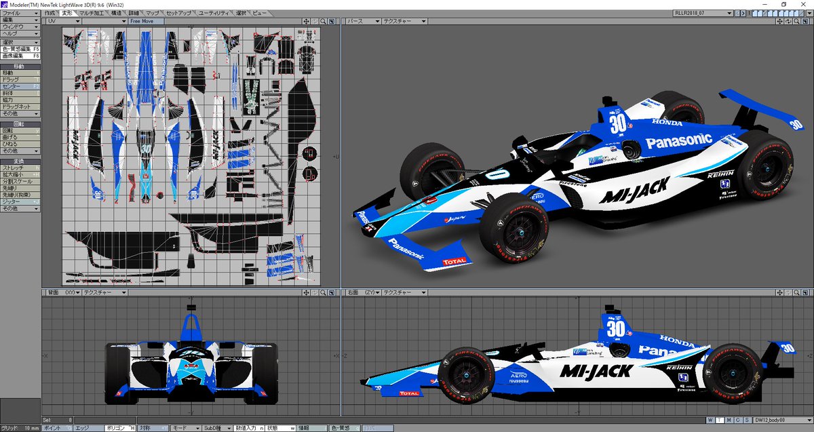Select the S selection set mode button
Viewport: 814px width, 432px height.
point(746,420)
